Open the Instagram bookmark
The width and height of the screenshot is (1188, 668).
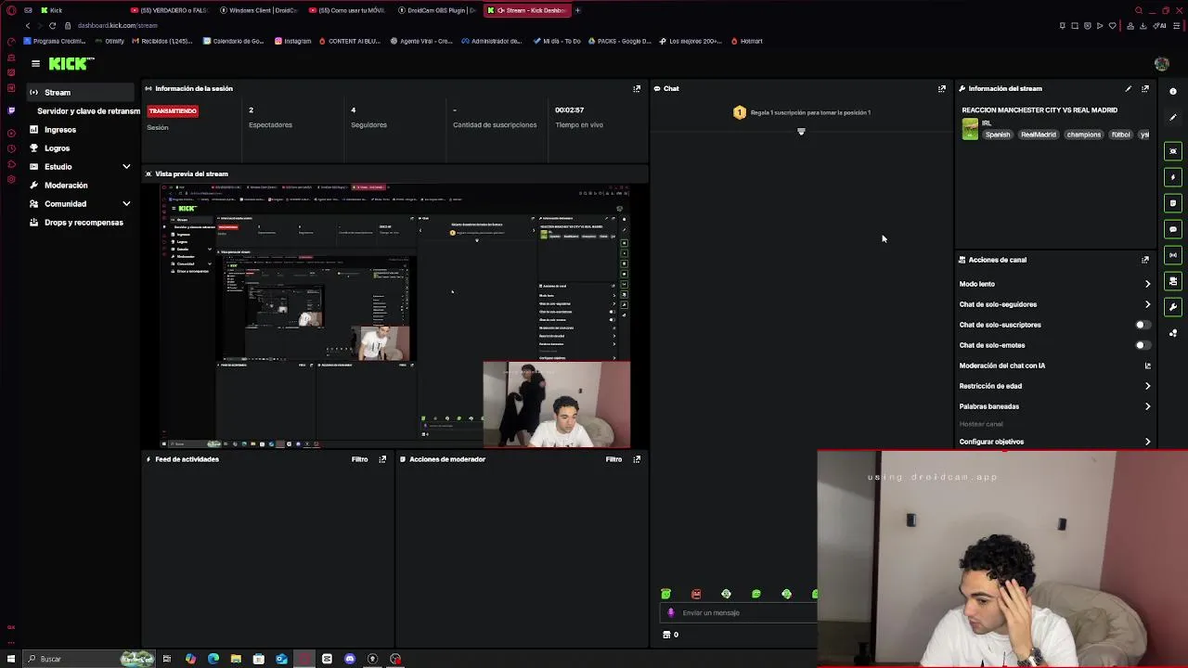(293, 41)
